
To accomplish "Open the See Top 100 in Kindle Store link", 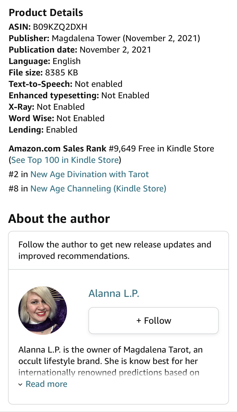I will [65, 160].
